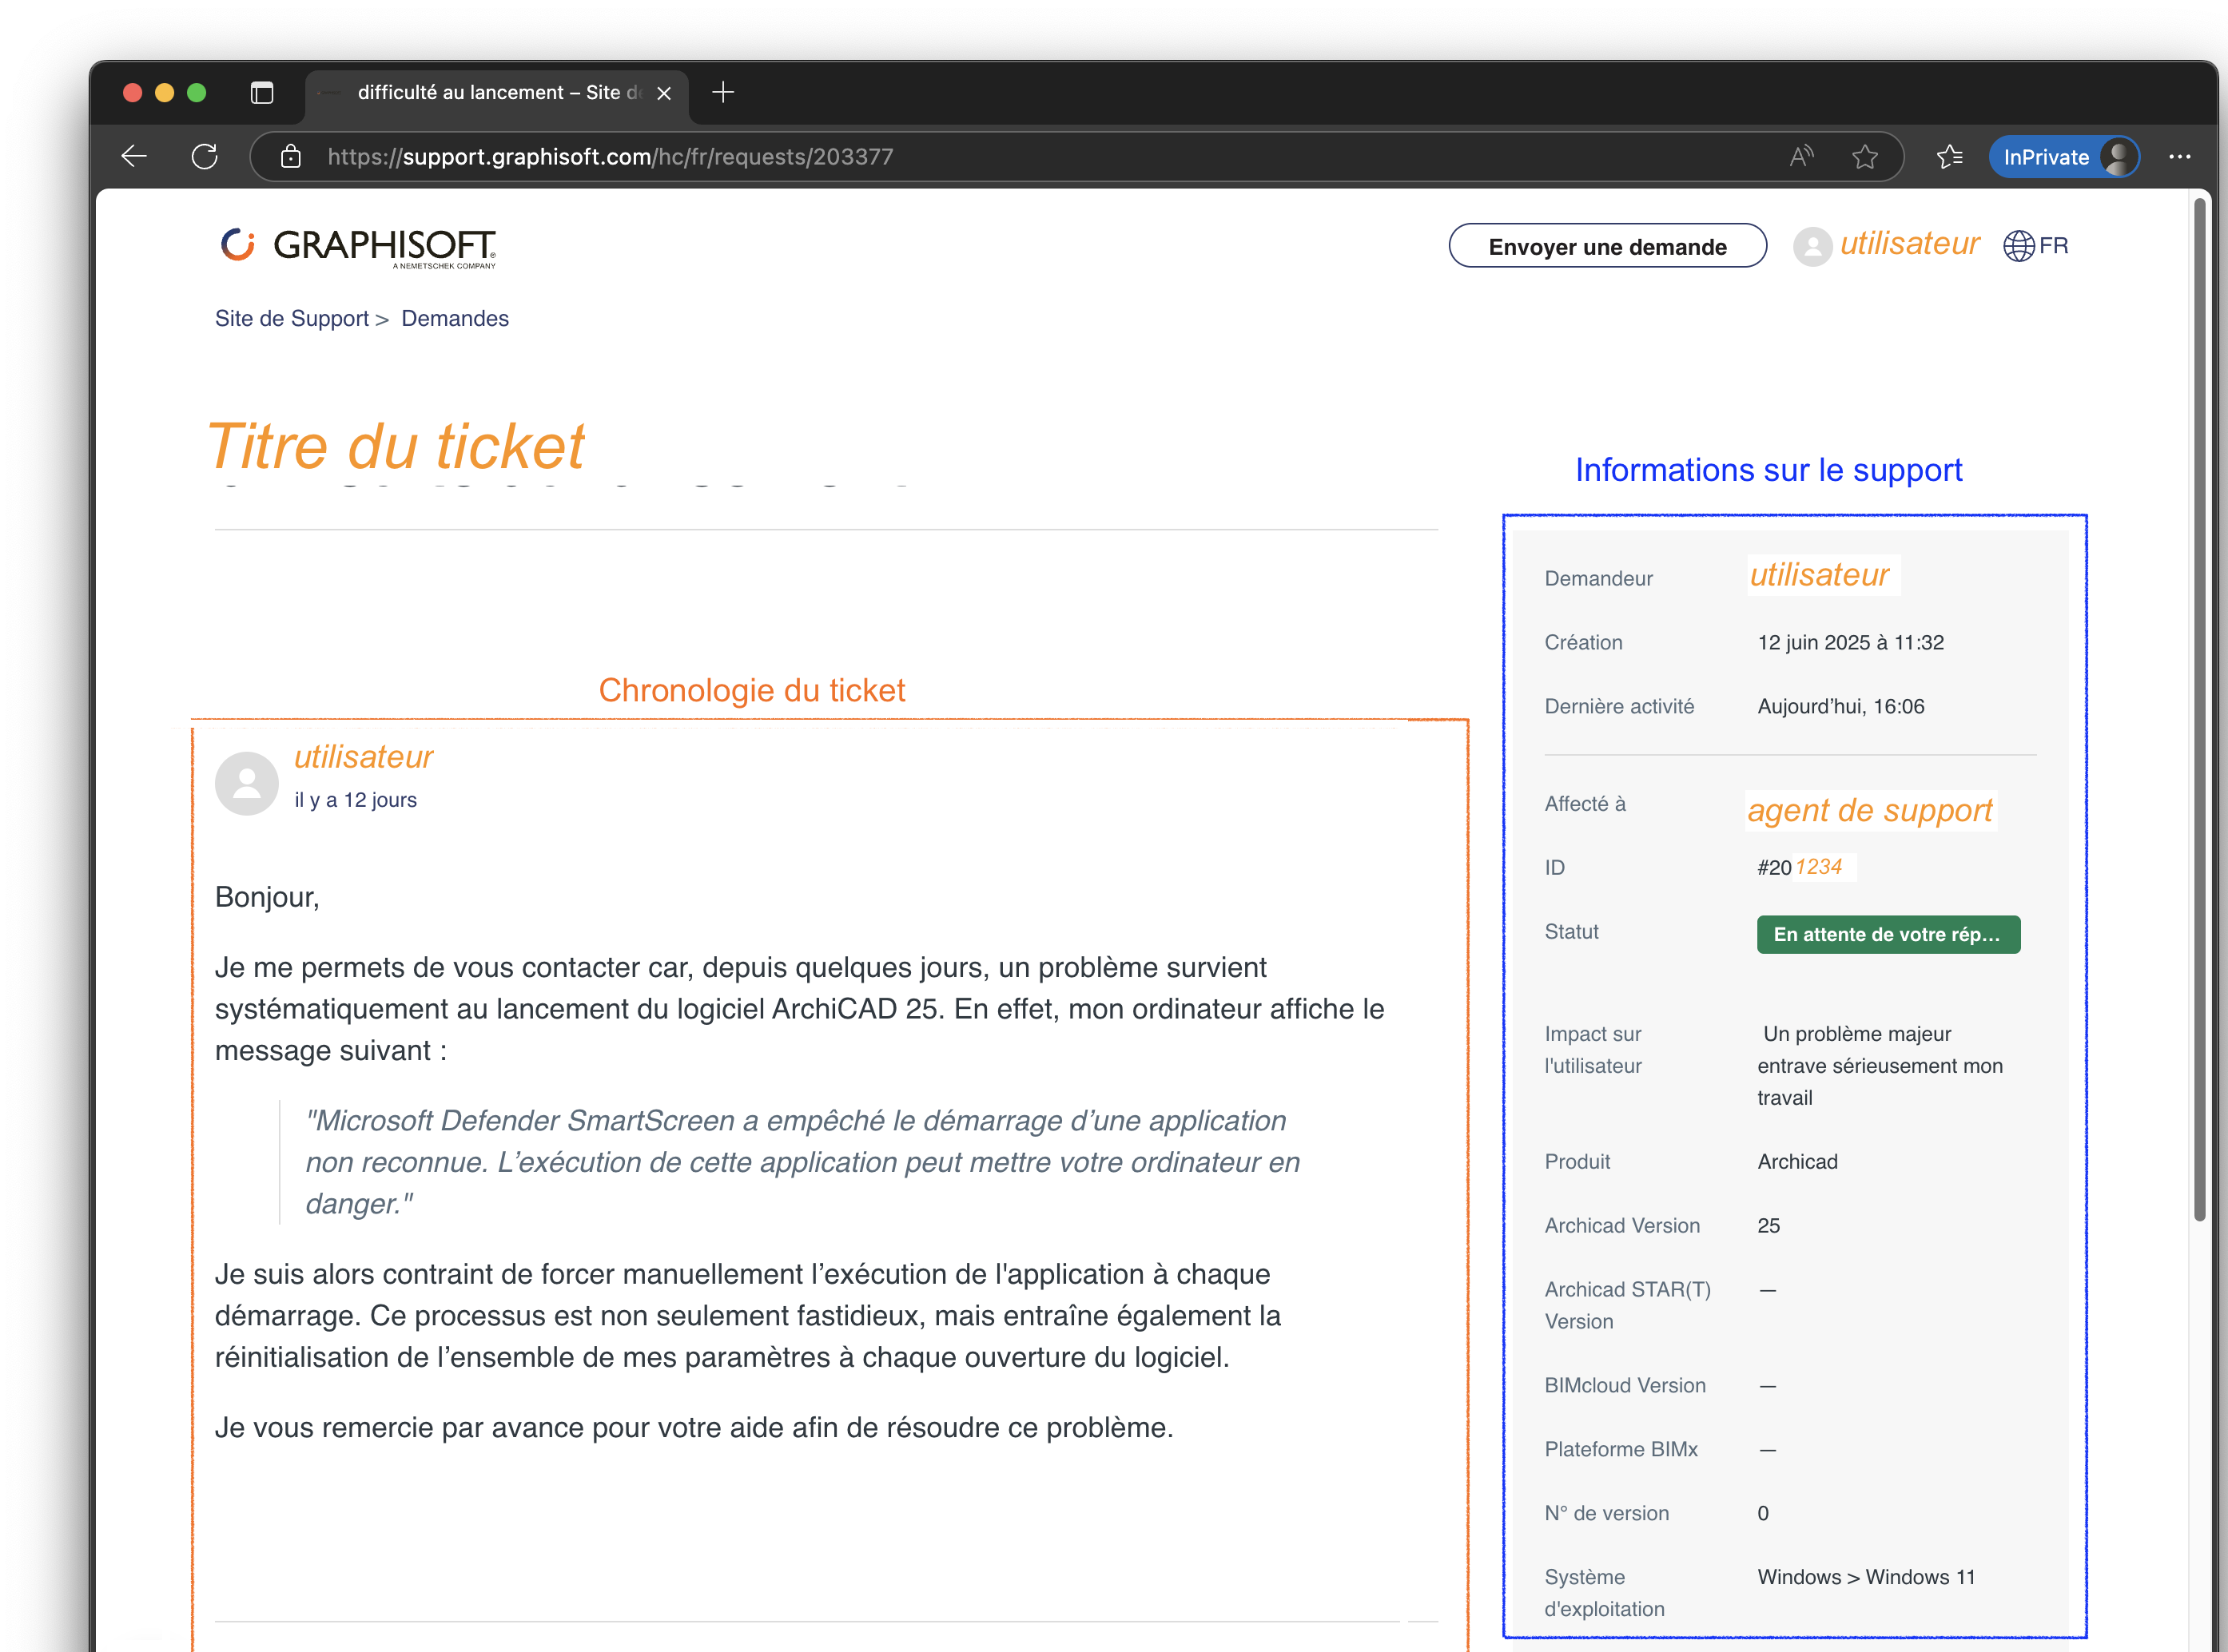Go back to the previous page
Image resolution: width=2228 pixels, height=1652 pixels.
click(134, 156)
